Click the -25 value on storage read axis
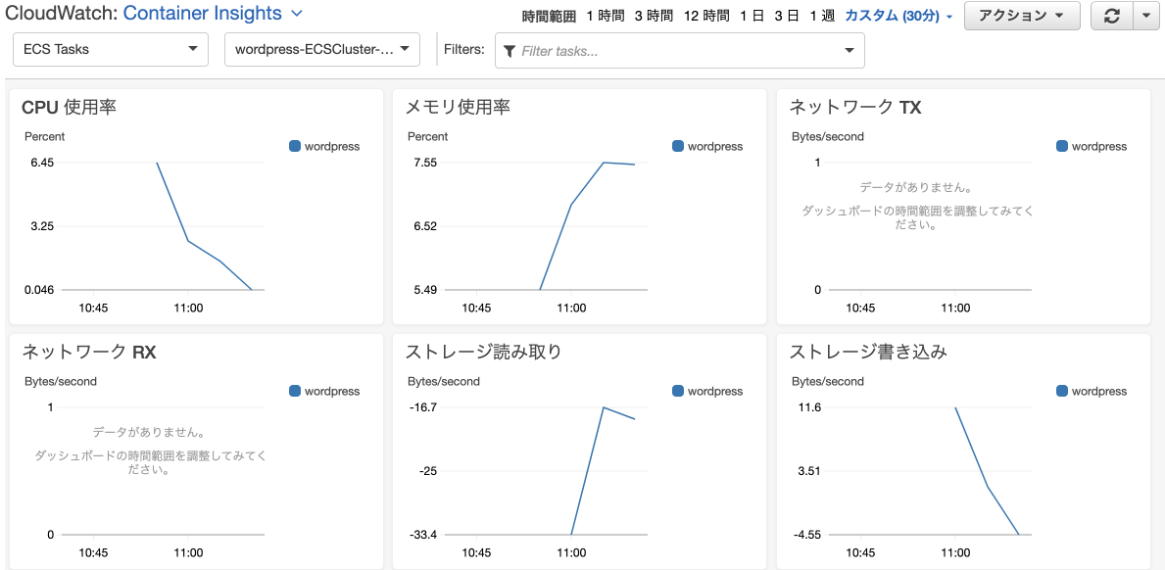The height and width of the screenshot is (570, 1165). (x=428, y=470)
